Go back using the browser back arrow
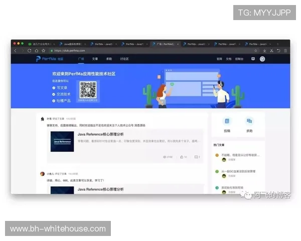This screenshot has height=241, width=301. [x=16, y=51]
